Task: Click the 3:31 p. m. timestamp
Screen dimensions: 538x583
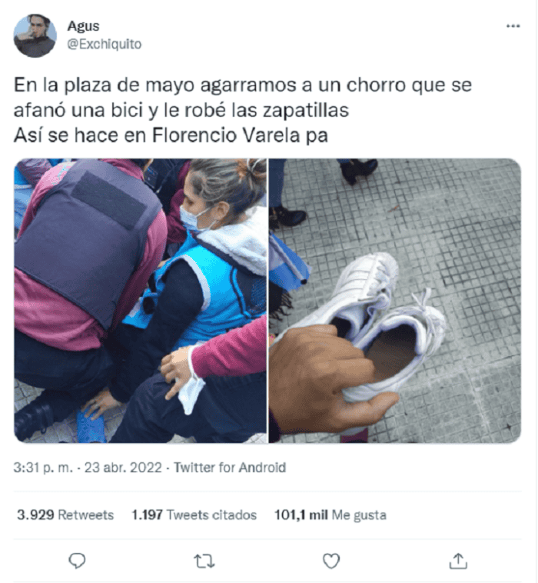Action: click(44, 468)
